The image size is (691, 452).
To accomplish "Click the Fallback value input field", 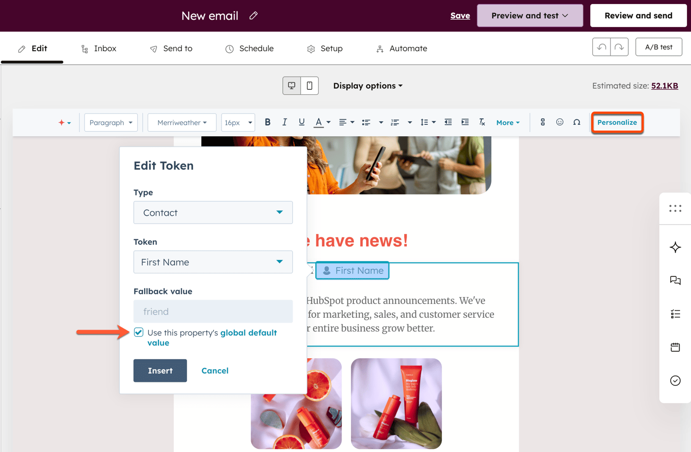I will coord(213,311).
